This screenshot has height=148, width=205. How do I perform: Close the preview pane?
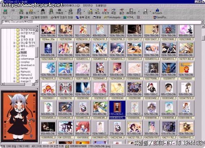coord(38,89)
